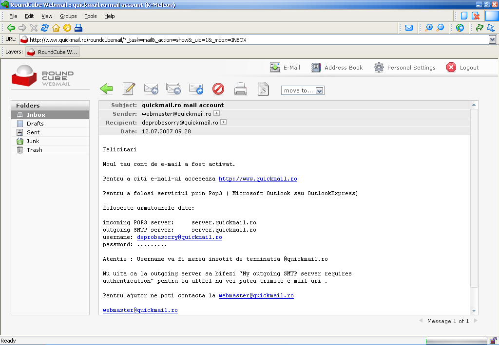Open a new layer page icon

(464, 16)
